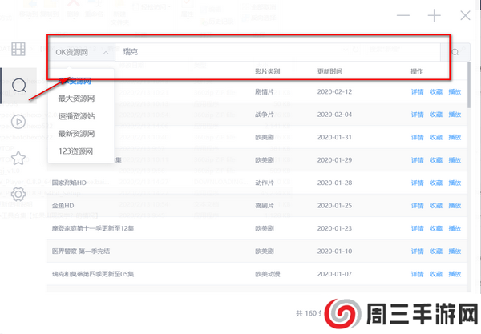
Task: Choose 最大资源网 in the source list
Action: pyautogui.click(x=76, y=99)
